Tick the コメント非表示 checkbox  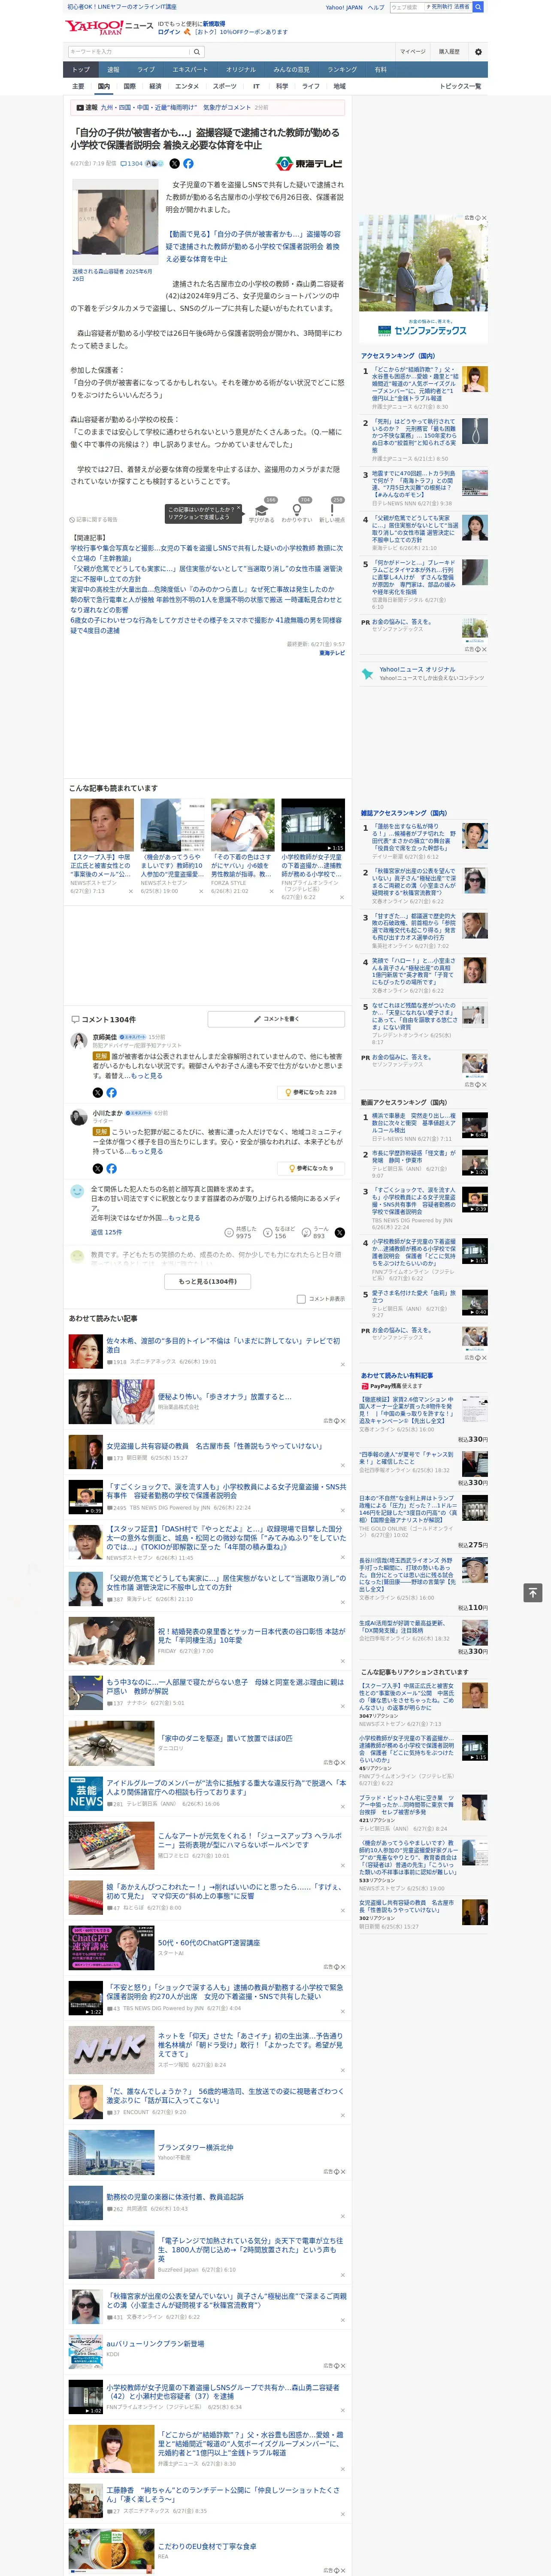tap(301, 1299)
